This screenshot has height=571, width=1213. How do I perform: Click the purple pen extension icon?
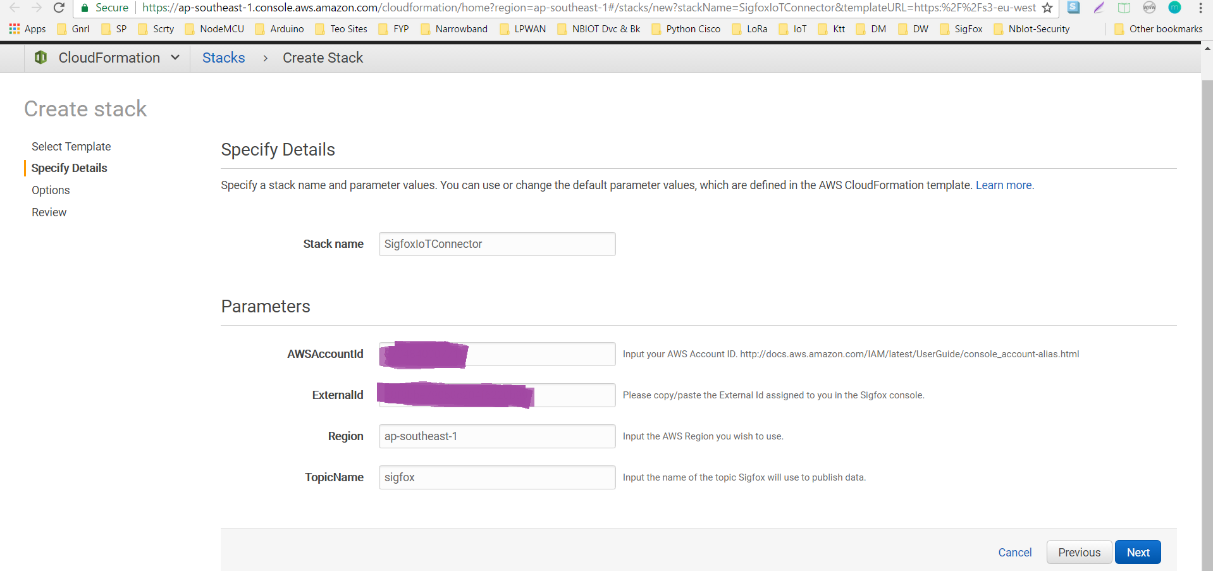tap(1099, 8)
